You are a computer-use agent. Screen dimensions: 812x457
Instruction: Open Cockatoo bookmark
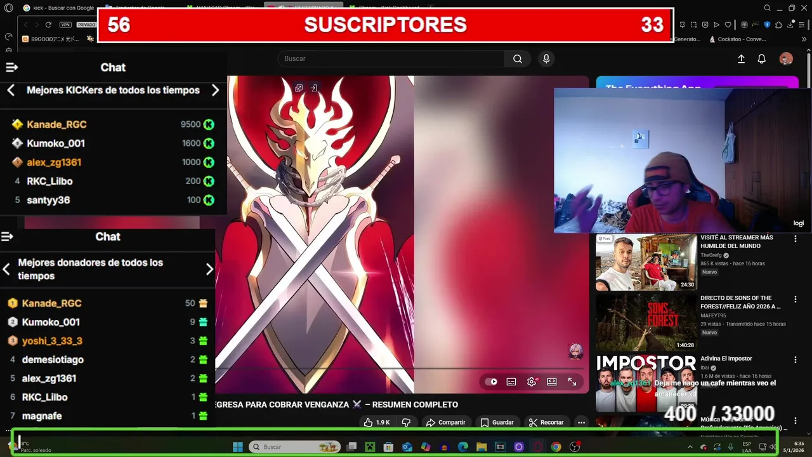738,39
